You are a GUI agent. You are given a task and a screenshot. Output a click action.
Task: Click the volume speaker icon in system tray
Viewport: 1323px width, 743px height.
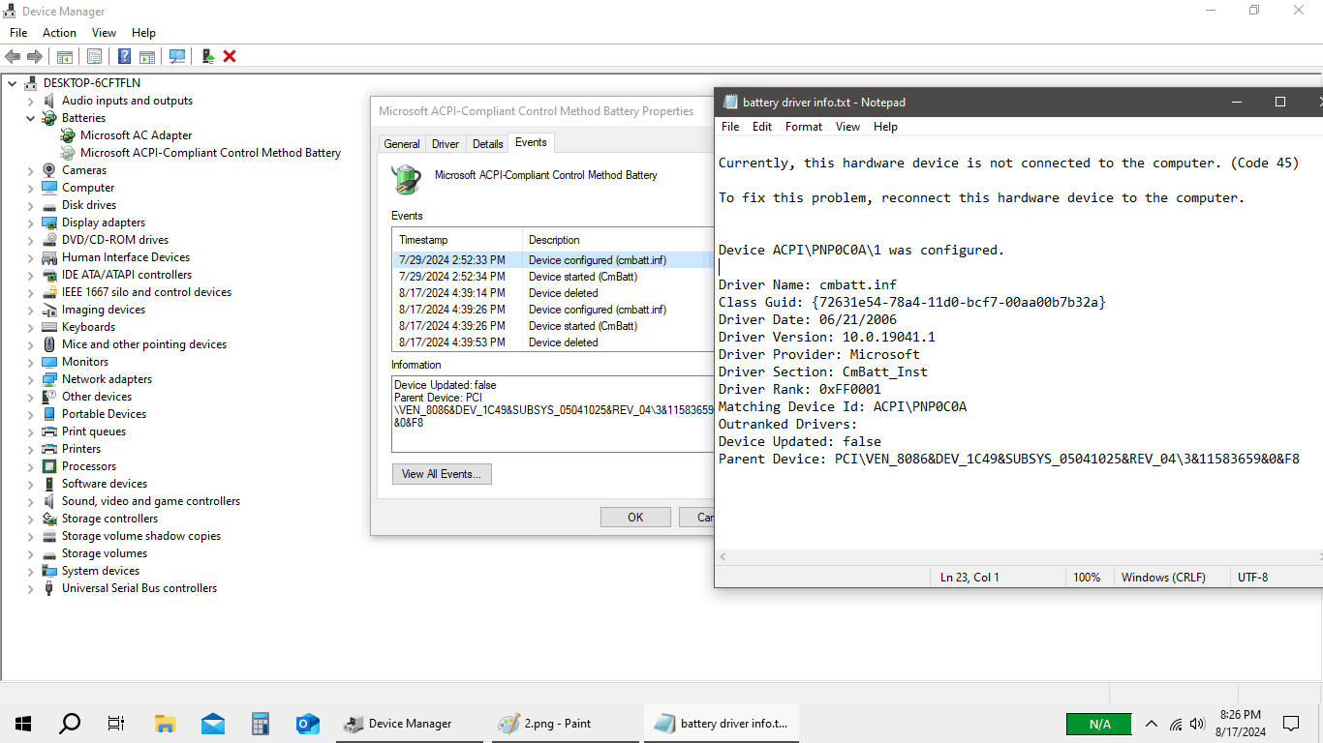(x=1197, y=724)
